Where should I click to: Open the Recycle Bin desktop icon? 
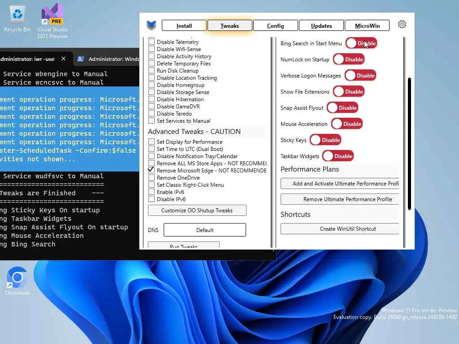[x=17, y=19]
